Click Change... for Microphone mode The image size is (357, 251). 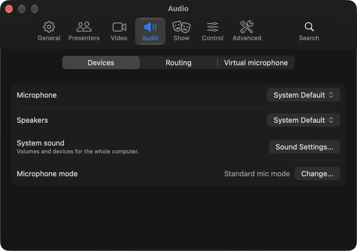click(317, 174)
